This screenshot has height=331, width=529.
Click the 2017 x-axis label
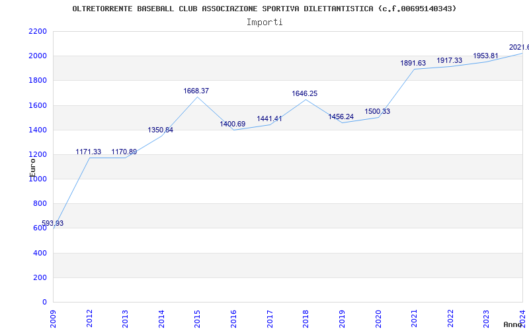(270, 319)
